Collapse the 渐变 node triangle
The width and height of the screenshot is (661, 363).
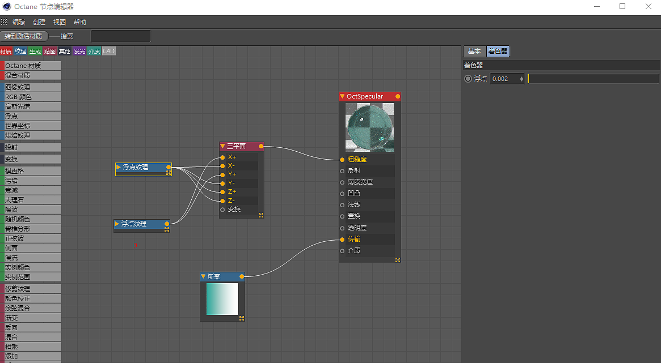pos(203,276)
